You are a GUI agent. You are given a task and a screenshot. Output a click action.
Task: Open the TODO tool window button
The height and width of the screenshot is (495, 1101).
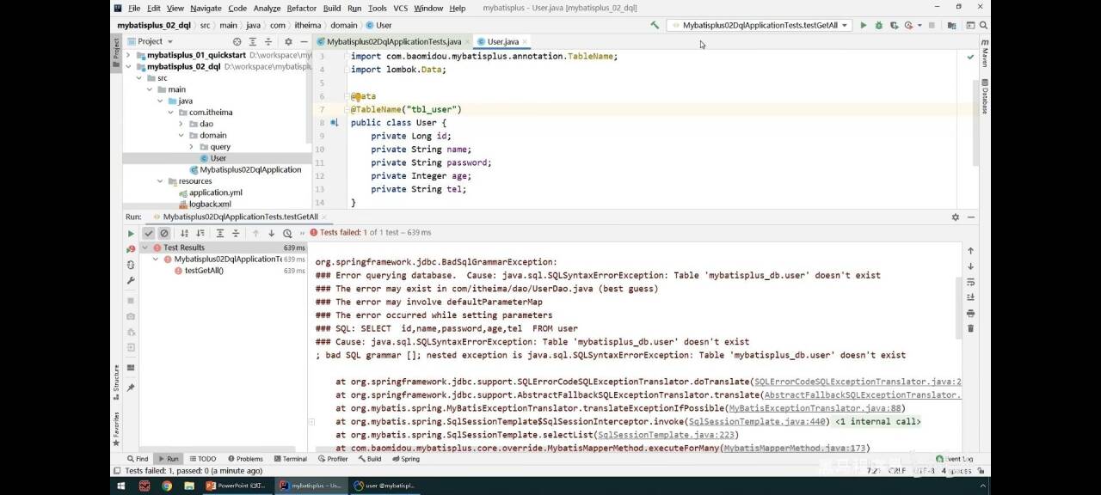click(202, 459)
